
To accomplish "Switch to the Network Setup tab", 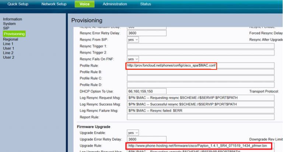I will point(54,4).
